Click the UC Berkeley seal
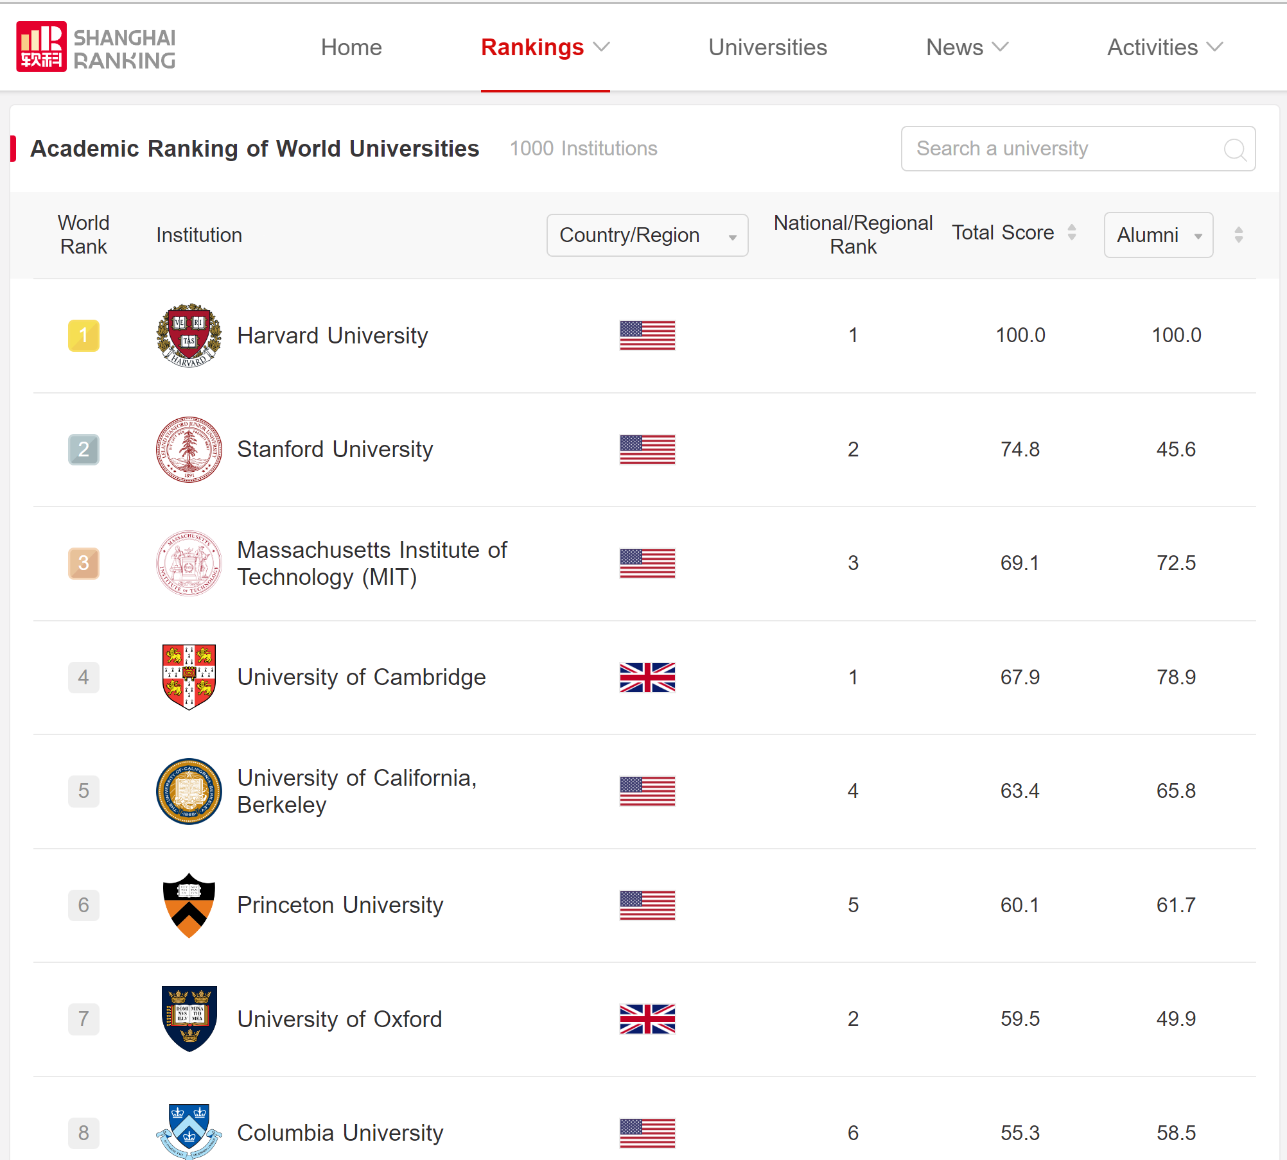1287x1160 pixels. (189, 791)
